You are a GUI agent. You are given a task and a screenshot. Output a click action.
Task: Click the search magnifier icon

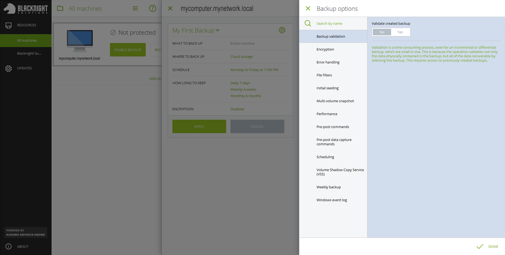(307, 24)
